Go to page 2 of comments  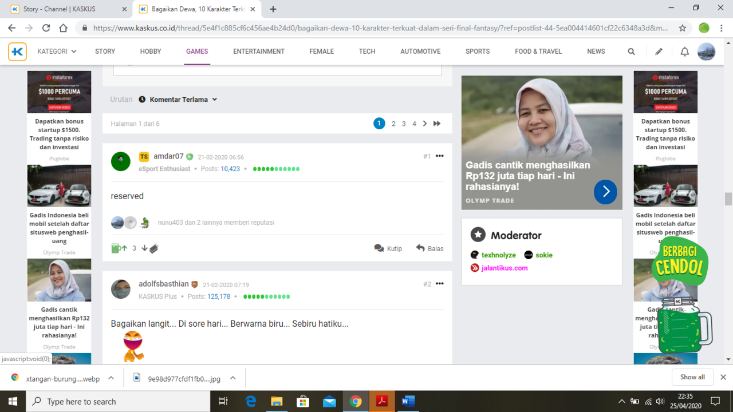tap(393, 124)
